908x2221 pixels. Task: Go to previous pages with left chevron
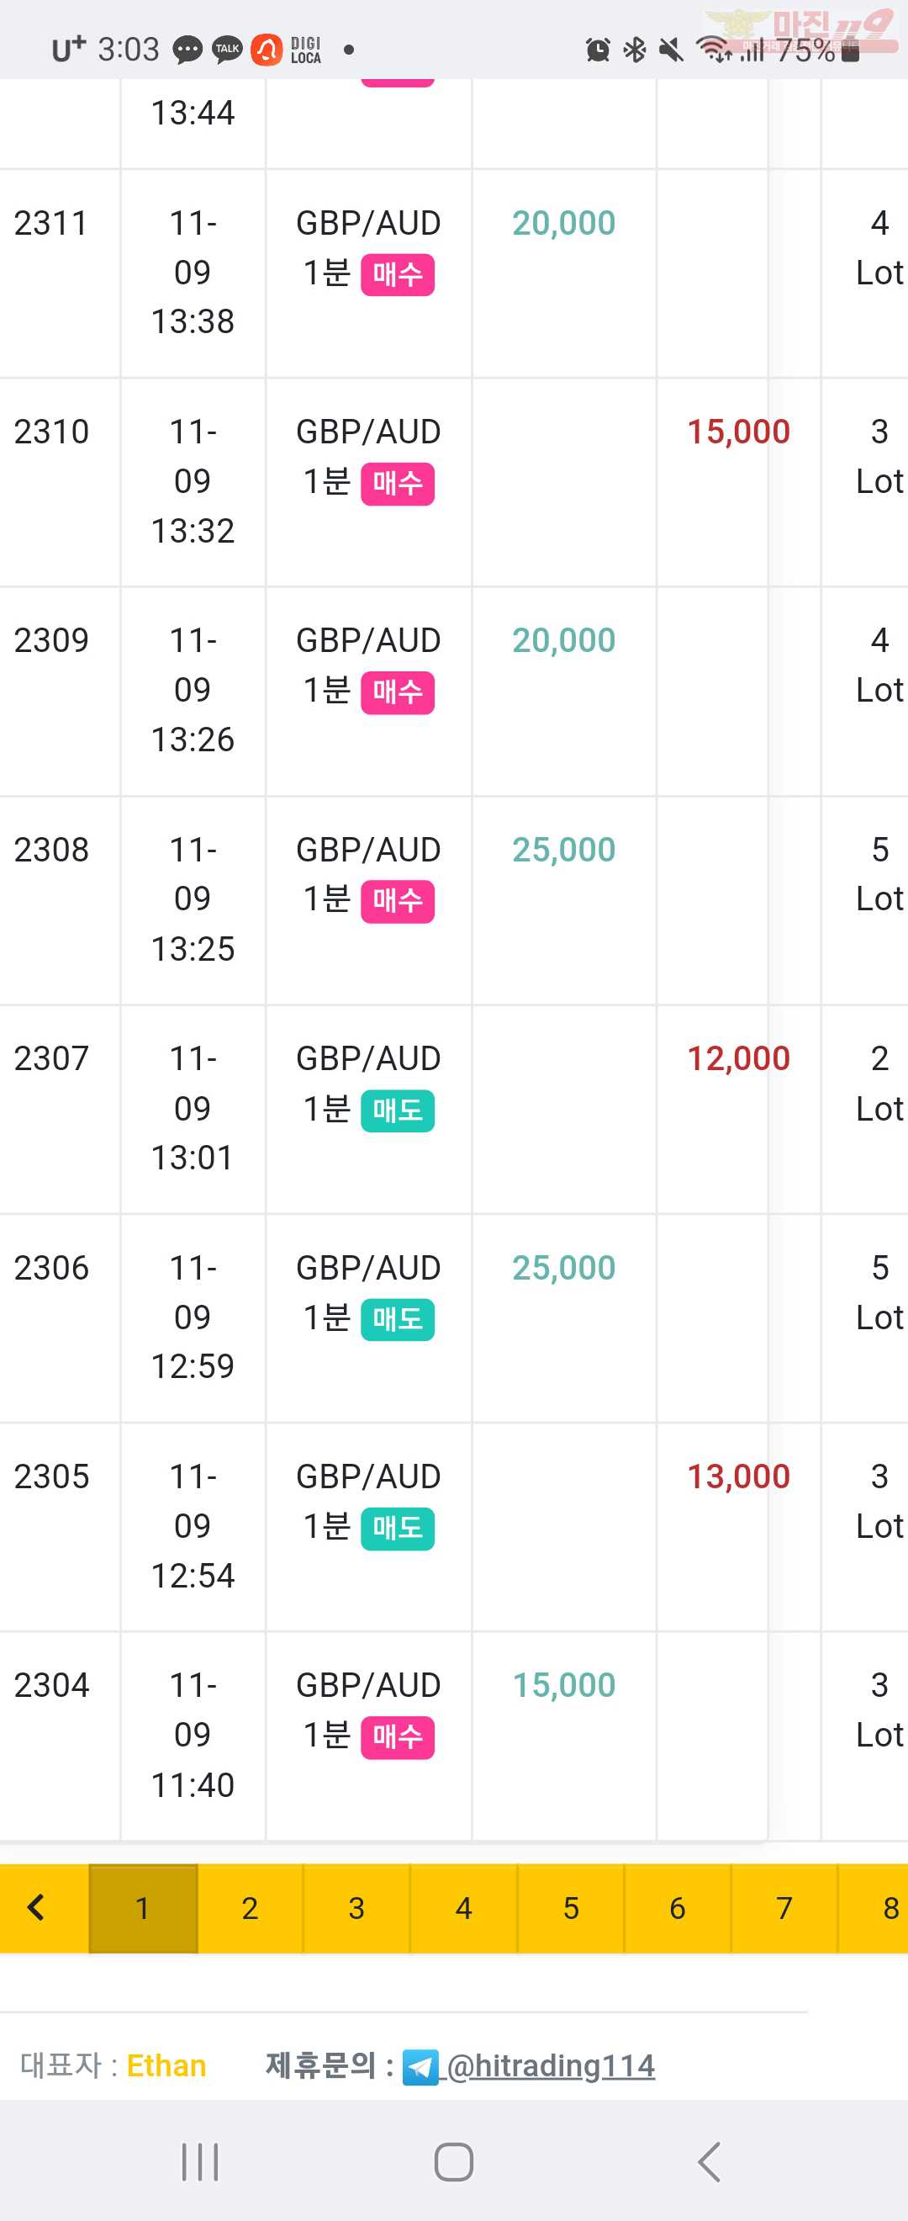coord(36,1908)
